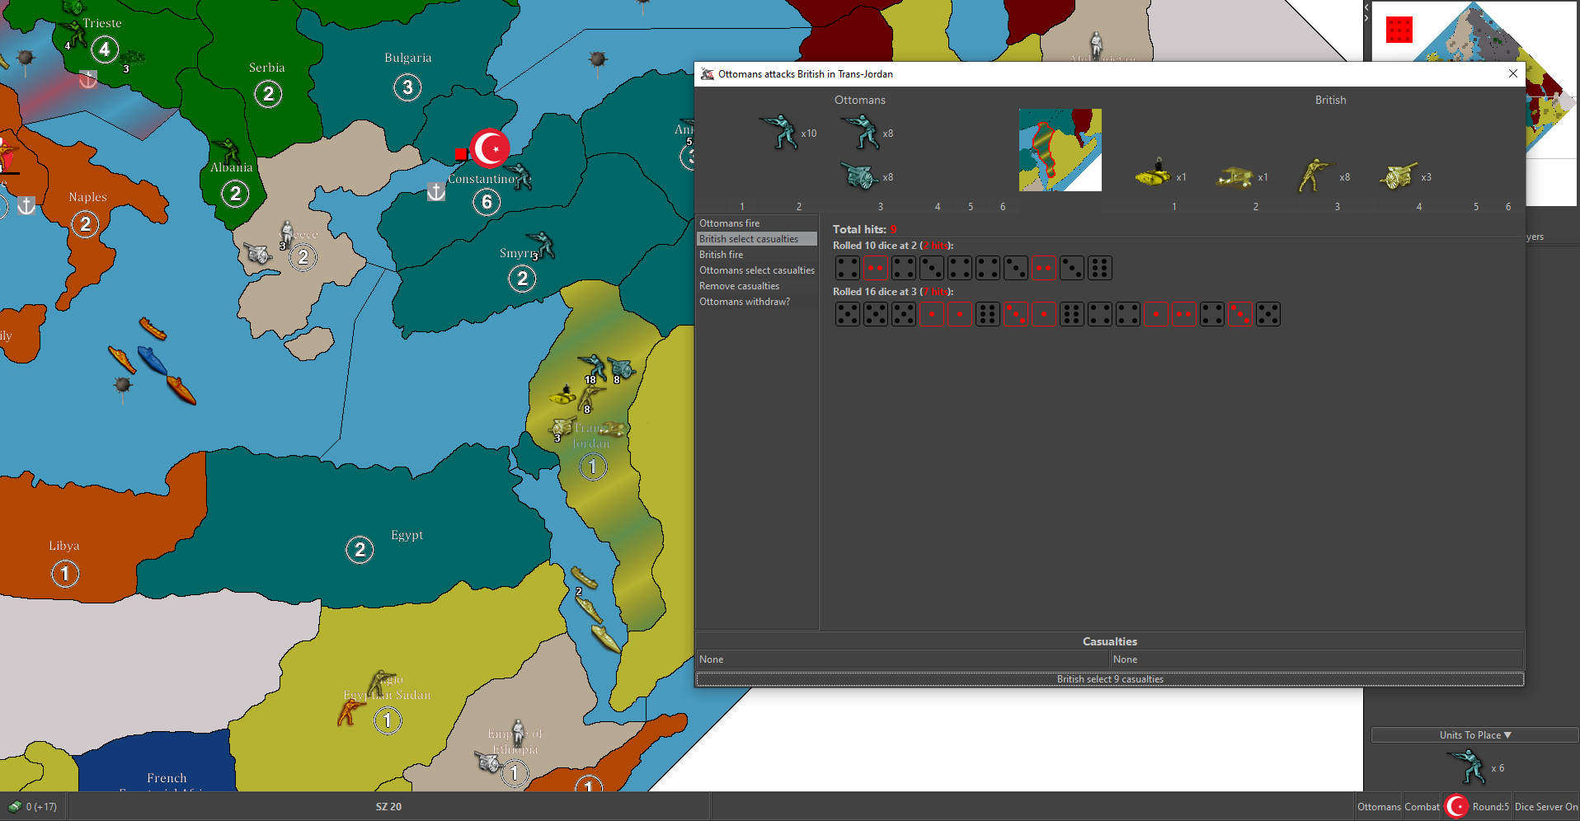Viewport: 1580px width, 821px height.
Task: Click the British tank x1 unit icon
Action: 1153,175
